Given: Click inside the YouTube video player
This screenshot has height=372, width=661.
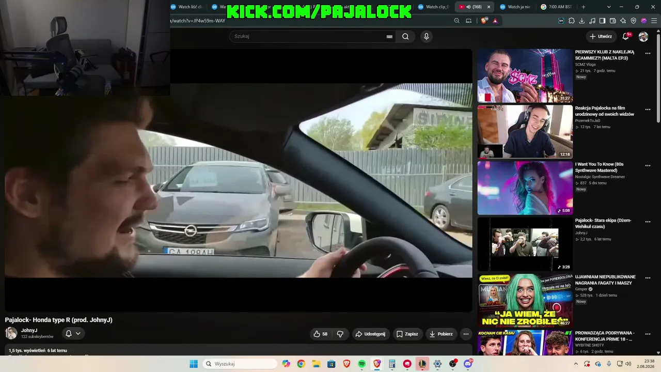Looking at the screenshot, I should (x=239, y=180).
